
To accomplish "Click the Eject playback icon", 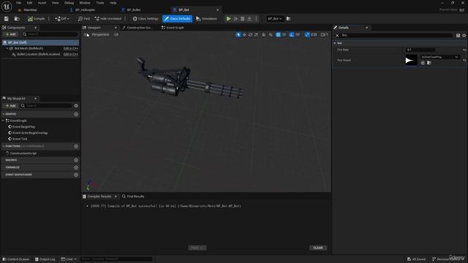I will [249, 19].
